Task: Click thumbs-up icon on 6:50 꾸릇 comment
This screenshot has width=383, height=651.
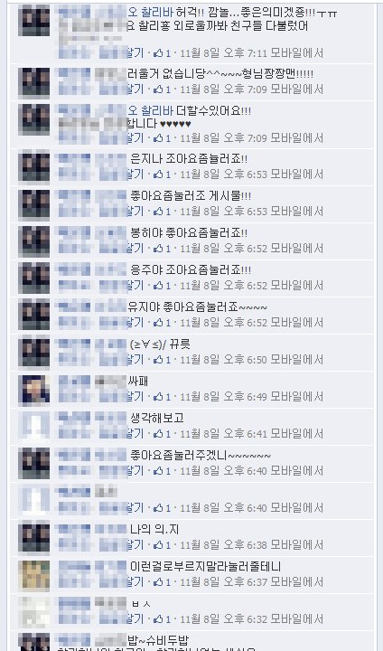Action: (x=158, y=360)
